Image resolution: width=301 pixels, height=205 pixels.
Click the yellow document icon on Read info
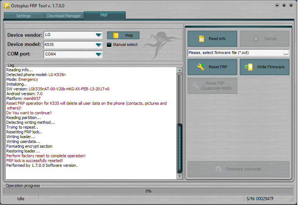pos(201,39)
